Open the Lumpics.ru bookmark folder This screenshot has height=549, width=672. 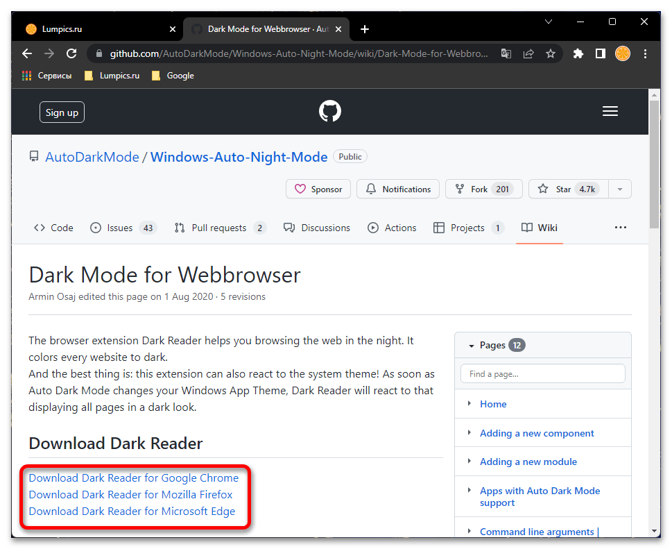pos(112,76)
